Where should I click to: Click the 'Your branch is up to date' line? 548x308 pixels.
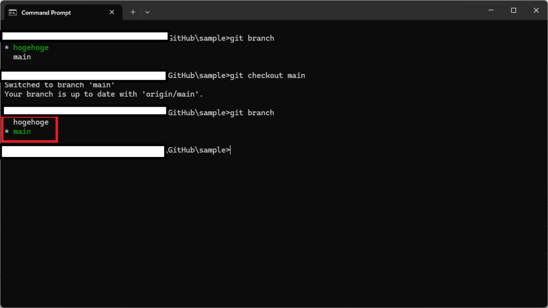tap(80, 94)
